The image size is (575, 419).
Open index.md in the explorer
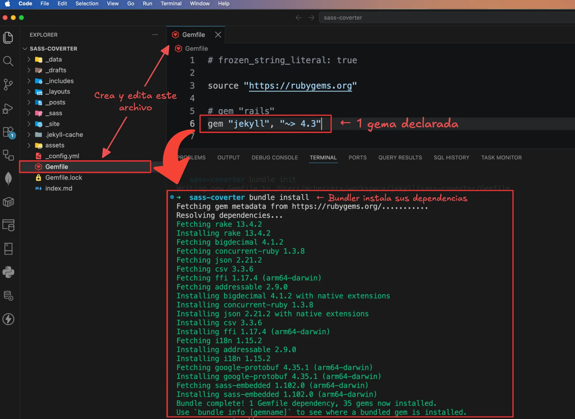59,188
